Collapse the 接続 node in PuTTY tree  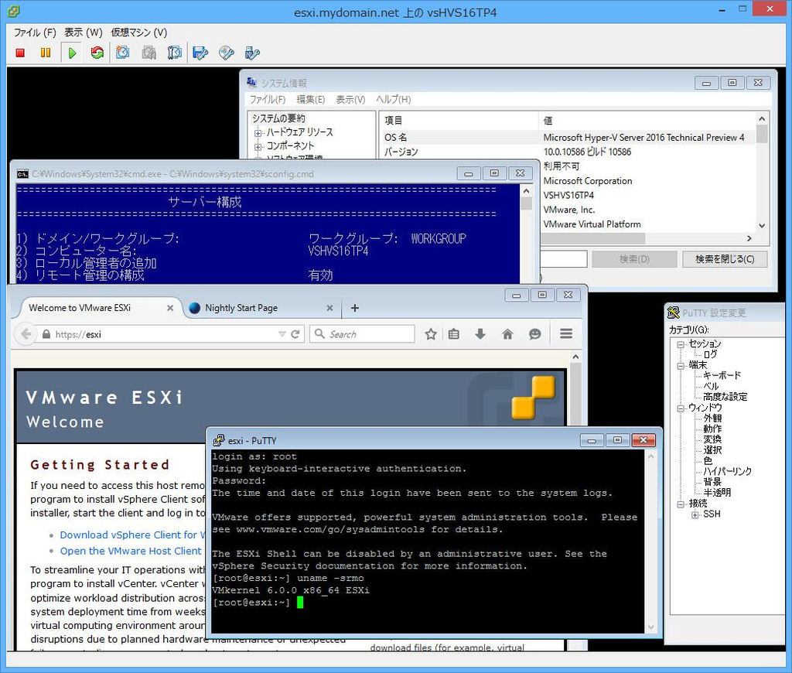pos(681,504)
